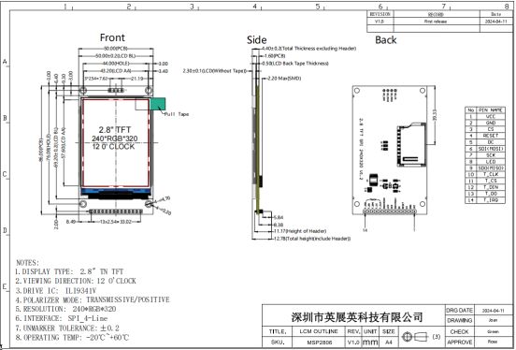Click the "Back" view heading
516x350 pixels.
point(386,40)
